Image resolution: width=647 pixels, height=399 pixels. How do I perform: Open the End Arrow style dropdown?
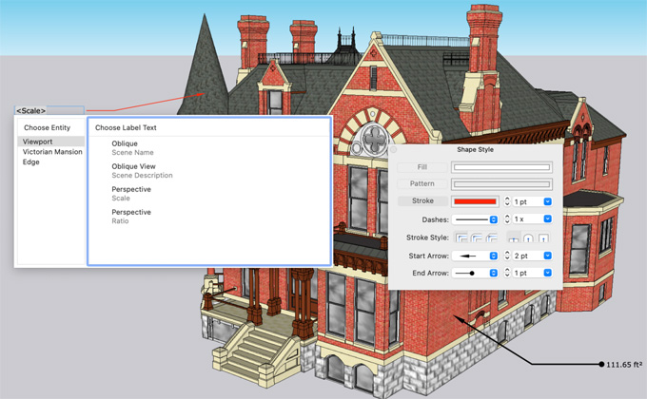[475, 273]
